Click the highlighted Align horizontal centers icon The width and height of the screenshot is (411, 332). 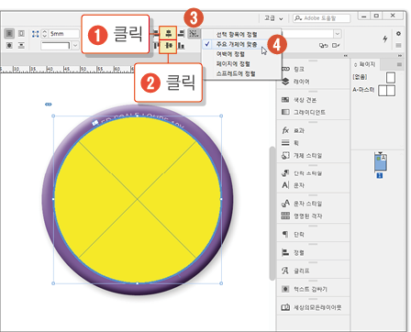(x=168, y=33)
